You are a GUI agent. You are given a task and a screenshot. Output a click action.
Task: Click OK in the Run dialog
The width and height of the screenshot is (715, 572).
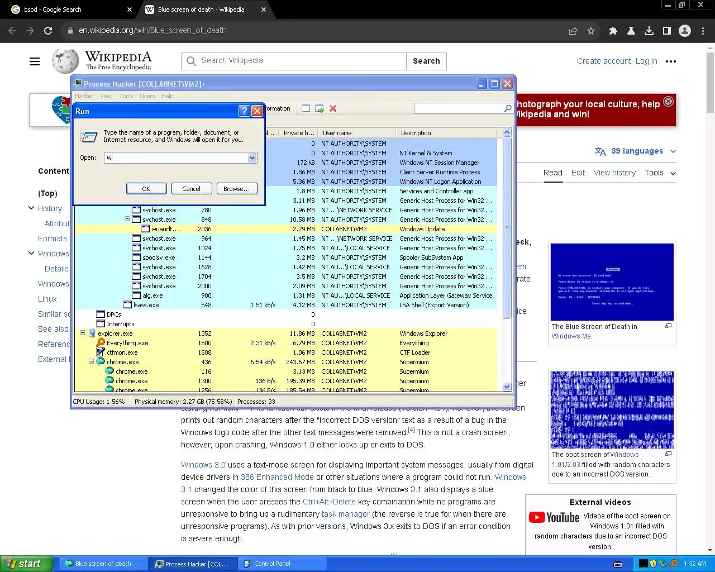point(146,189)
